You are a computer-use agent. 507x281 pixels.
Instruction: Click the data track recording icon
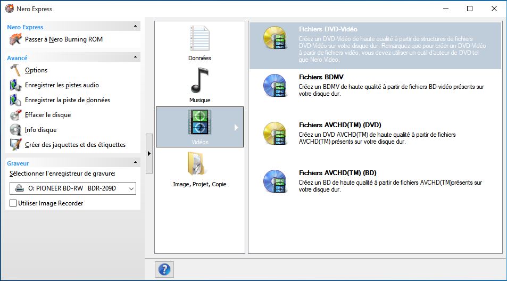click(x=15, y=100)
